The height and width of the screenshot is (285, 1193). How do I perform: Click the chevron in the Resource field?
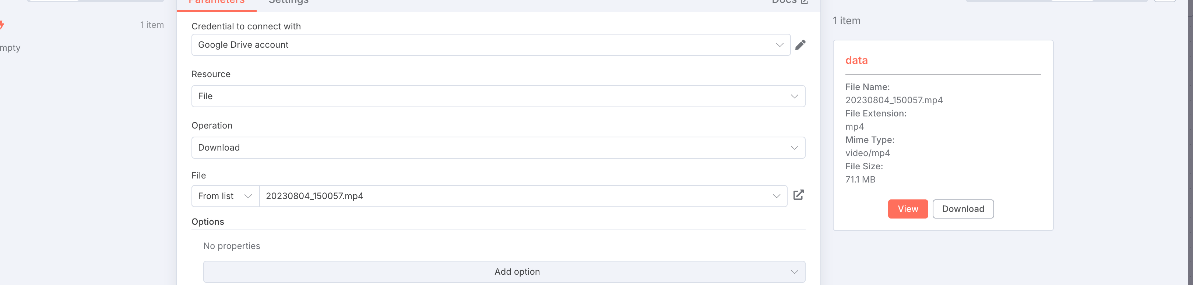[794, 96]
